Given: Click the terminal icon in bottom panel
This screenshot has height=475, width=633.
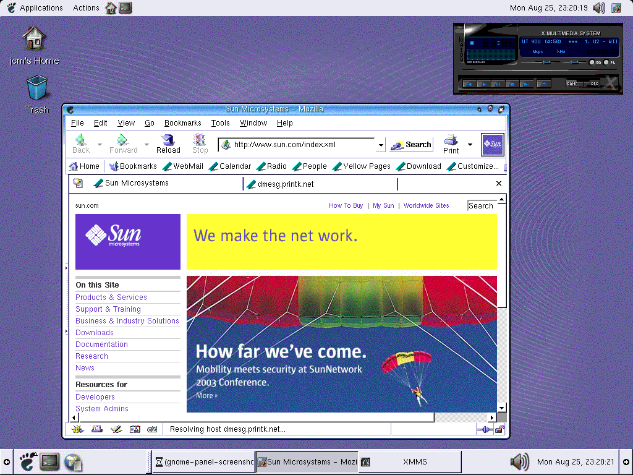Looking at the screenshot, I should coord(50,461).
